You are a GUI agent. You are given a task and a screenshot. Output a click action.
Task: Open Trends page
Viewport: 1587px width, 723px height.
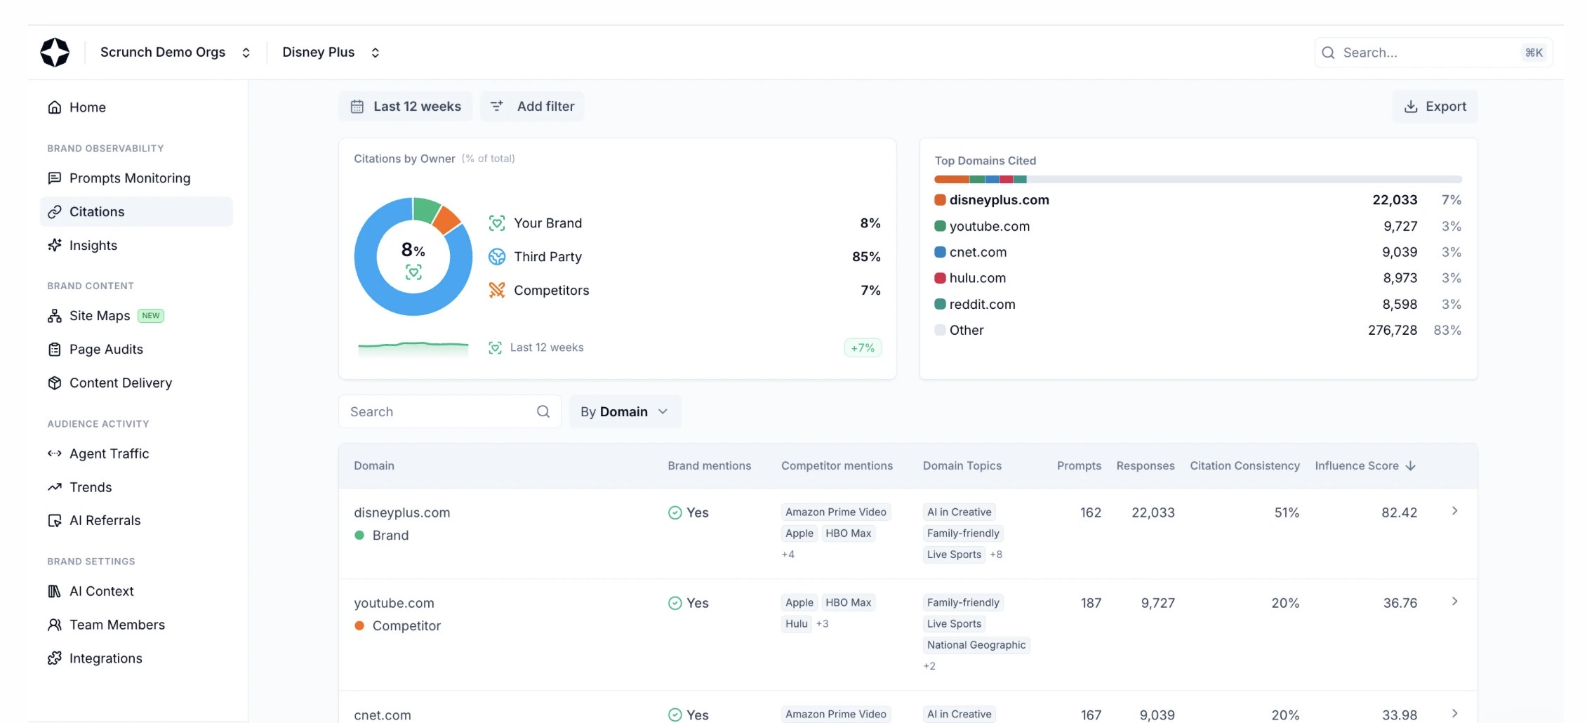(x=136, y=487)
